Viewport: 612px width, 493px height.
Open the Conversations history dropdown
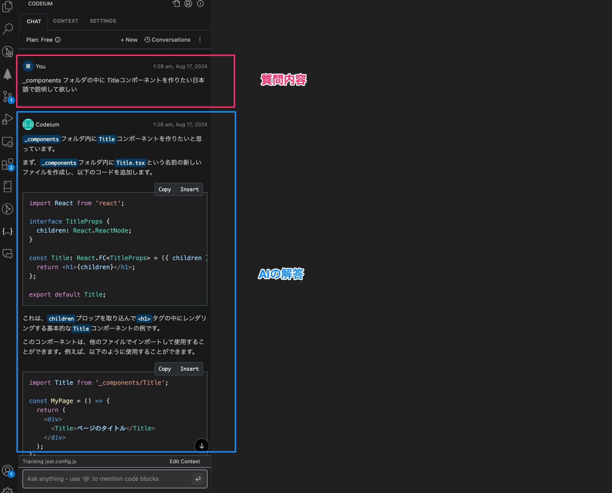(167, 40)
